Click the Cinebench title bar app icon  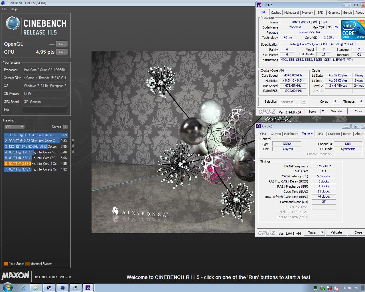(x=3, y=3)
